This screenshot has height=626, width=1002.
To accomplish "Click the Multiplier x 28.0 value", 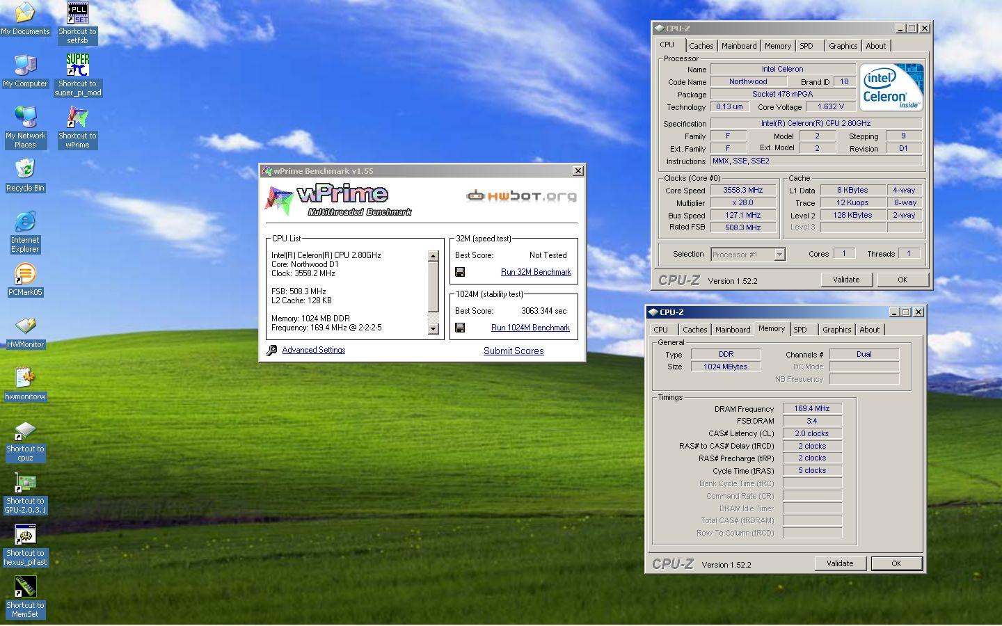I will 742,202.
